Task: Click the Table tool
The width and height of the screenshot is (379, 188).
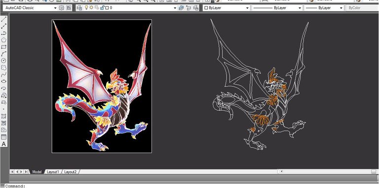Action: (x=3, y=137)
